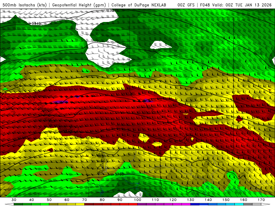Select the darkest green swatch right of 30
This screenshot has height=206, width=275.
point(18,204)
